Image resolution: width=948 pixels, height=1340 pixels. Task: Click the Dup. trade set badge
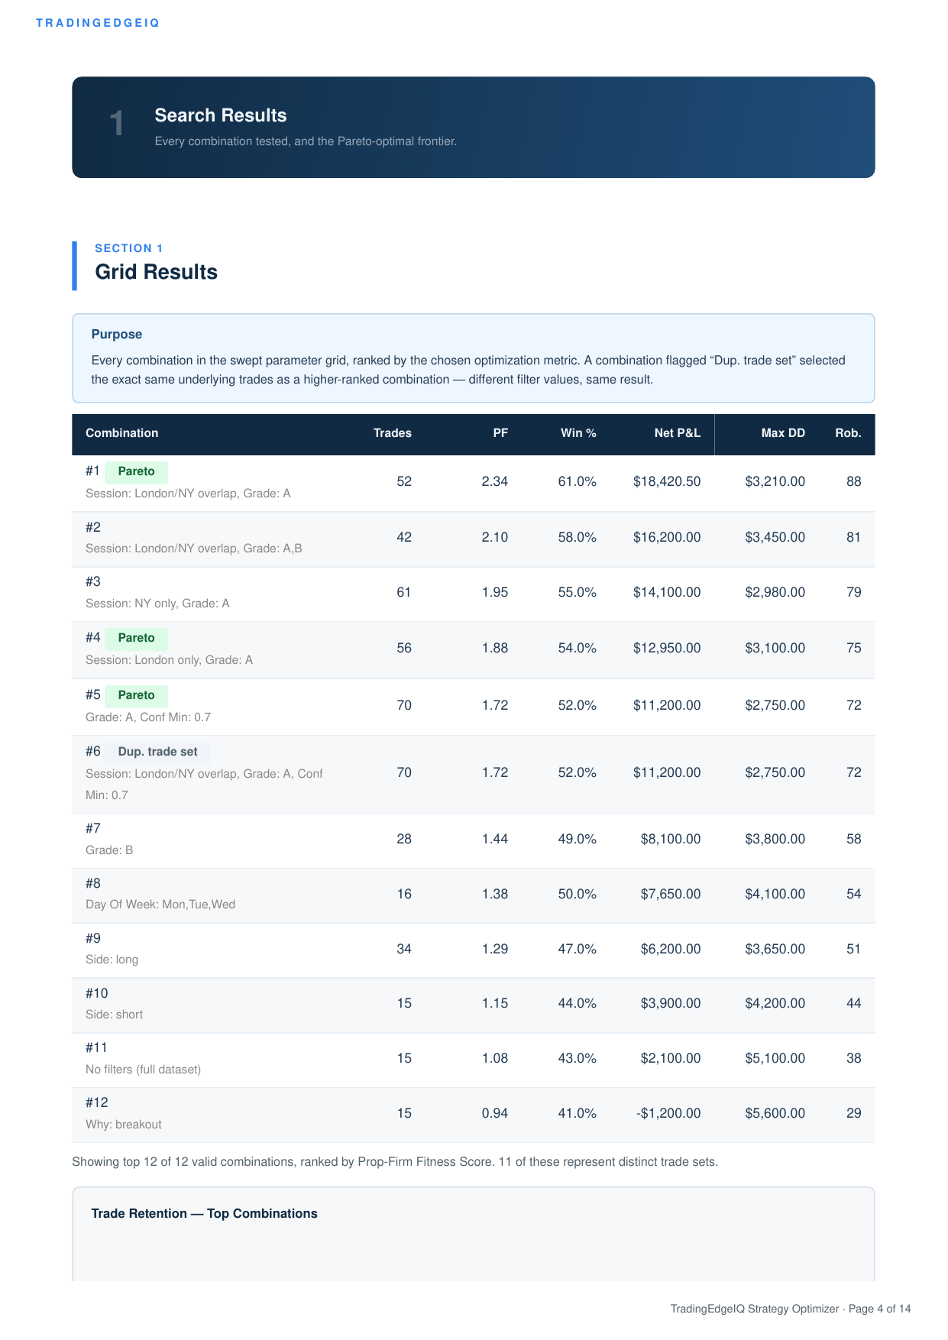pyautogui.click(x=157, y=752)
